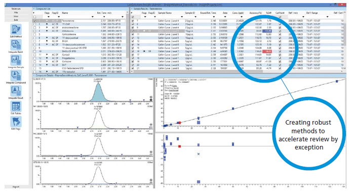This screenshot has height=192, width=352.
Task: Click the Integrate Result icon
Action: tap(16, 91)
